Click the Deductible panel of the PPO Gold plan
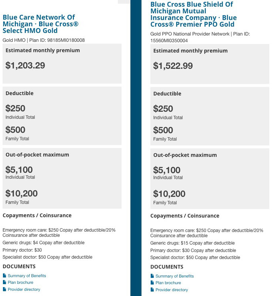 210,116
